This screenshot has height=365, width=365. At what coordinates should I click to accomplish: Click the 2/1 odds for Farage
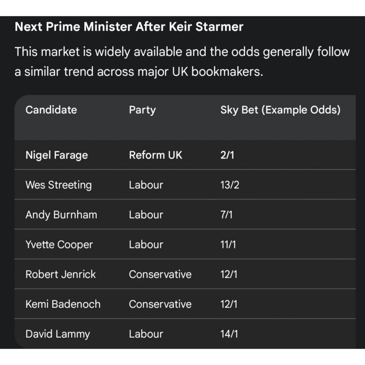(227, 155)
